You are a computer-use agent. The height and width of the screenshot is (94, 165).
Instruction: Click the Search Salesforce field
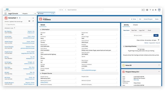[83, 10]
